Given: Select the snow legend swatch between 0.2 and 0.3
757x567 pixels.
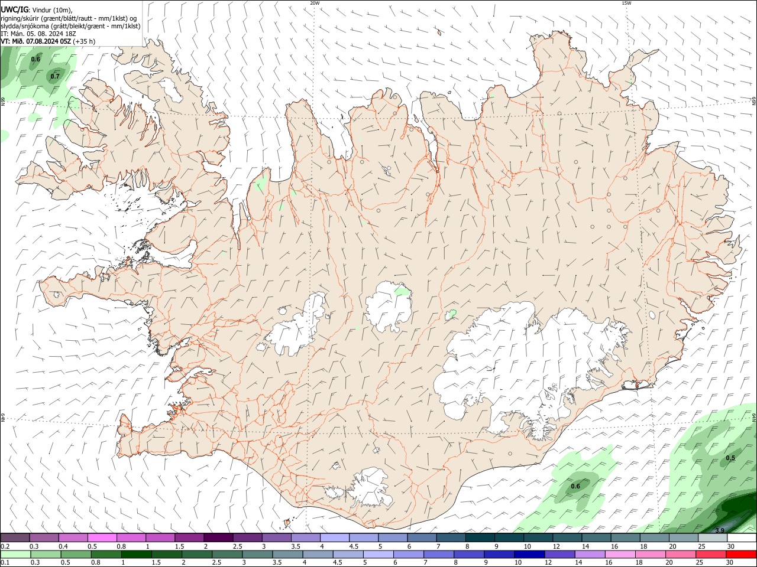Looking at the screenshot, I should pos(15,537).
